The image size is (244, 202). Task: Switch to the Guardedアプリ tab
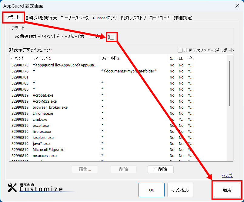tap(105, 18)
